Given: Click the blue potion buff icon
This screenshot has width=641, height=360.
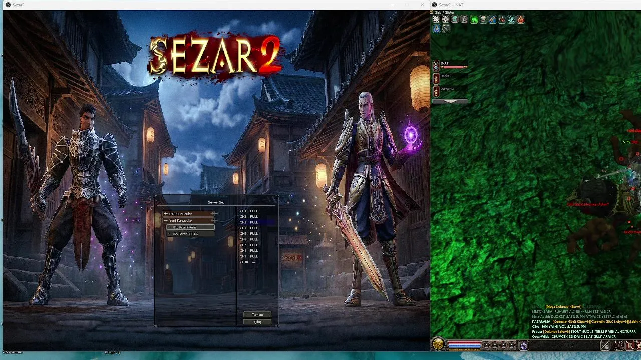Looking at the screenshot, I should [x=437, y=29].
